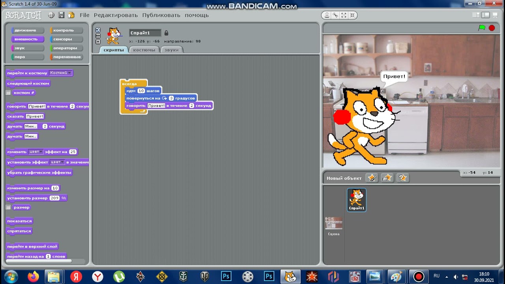Open the Редактировать menu
This screenshot has width=505, height=284.
pyautogui.click(x=116, y=15)
